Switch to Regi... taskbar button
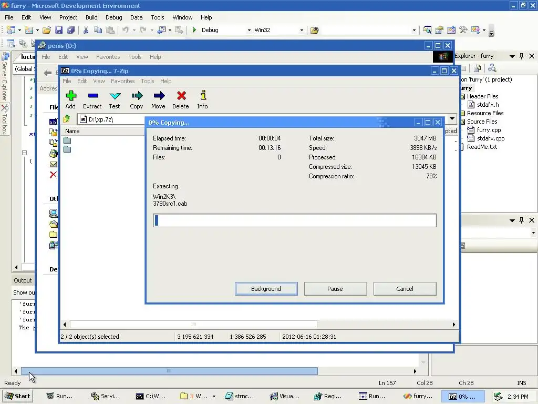The height and width of the screenshot is (404, 538). click(x=328, y=396)
